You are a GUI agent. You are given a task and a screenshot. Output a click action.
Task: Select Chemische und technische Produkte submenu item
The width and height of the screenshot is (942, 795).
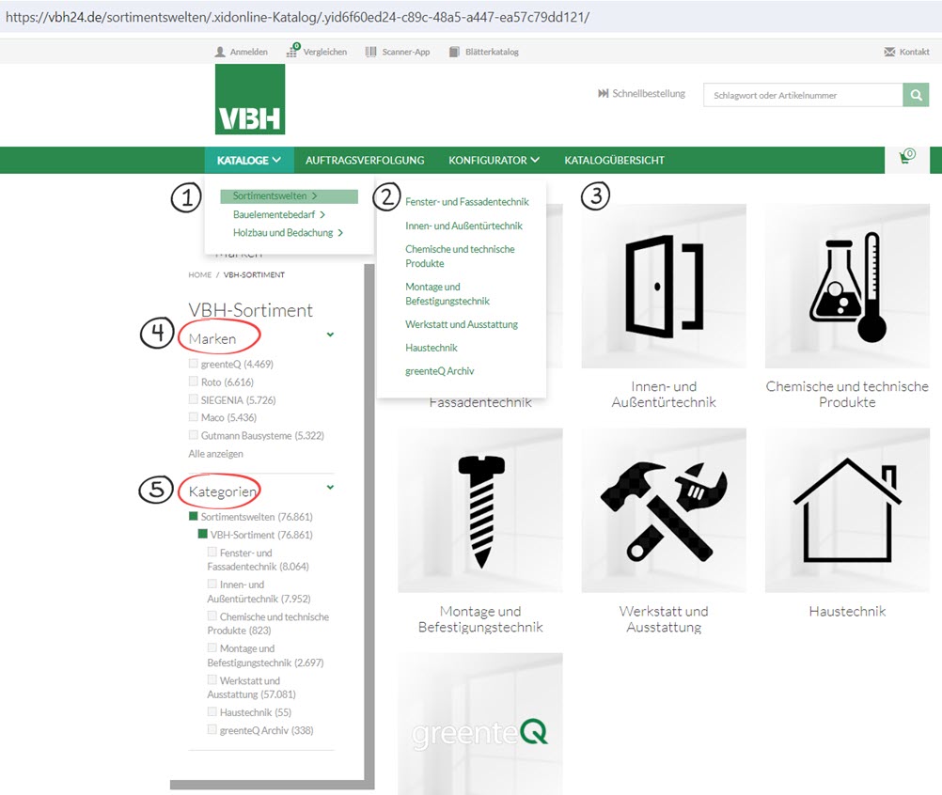tap(460, 257)
